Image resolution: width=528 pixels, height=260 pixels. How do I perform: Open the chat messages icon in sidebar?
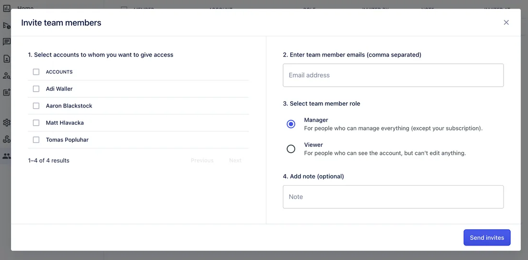click(x=6, y=42)
